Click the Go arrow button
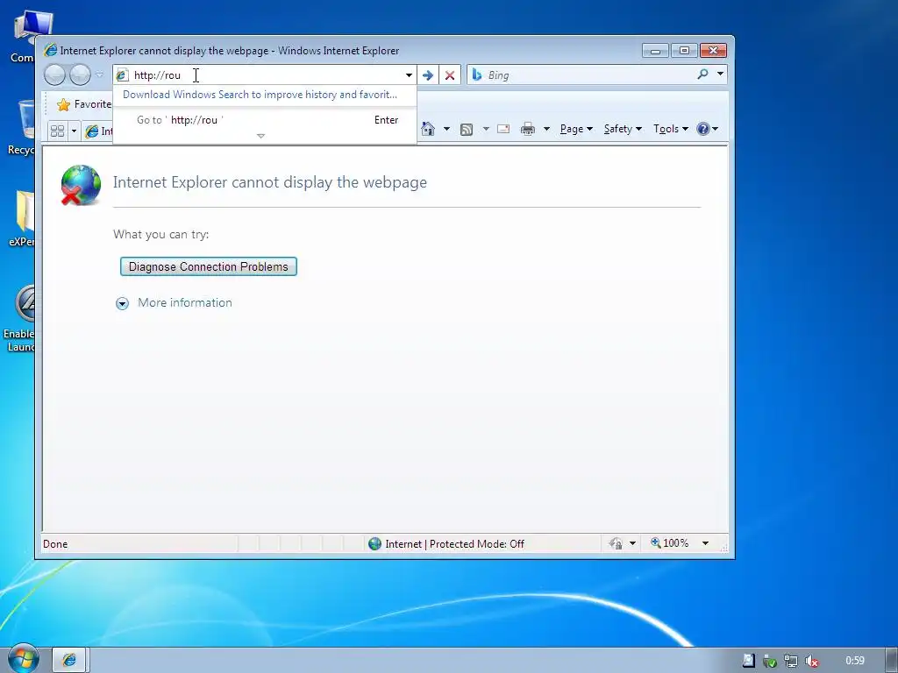This screenshot has width=898, height=673. [428, 75]
